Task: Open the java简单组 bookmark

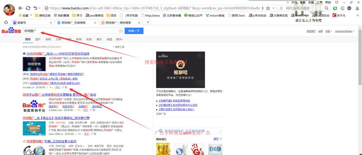Action: point(94,15)
